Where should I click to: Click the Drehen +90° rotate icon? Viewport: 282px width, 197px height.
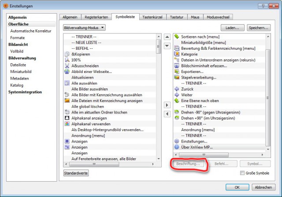(x=177, y=118)
